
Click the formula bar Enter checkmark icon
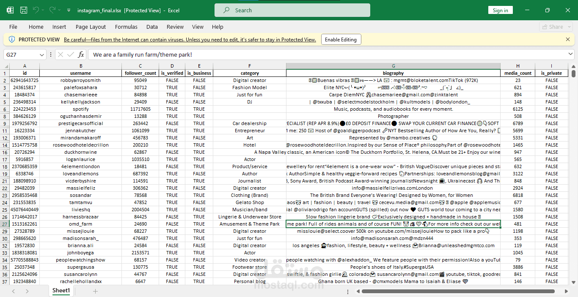(x=71, y=54)
